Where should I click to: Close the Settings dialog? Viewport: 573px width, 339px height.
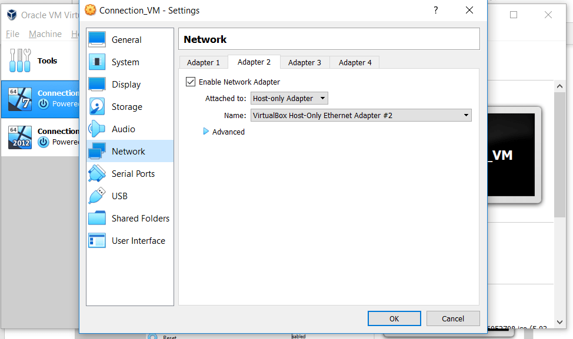pyautogui.click(x=469, y=10)
